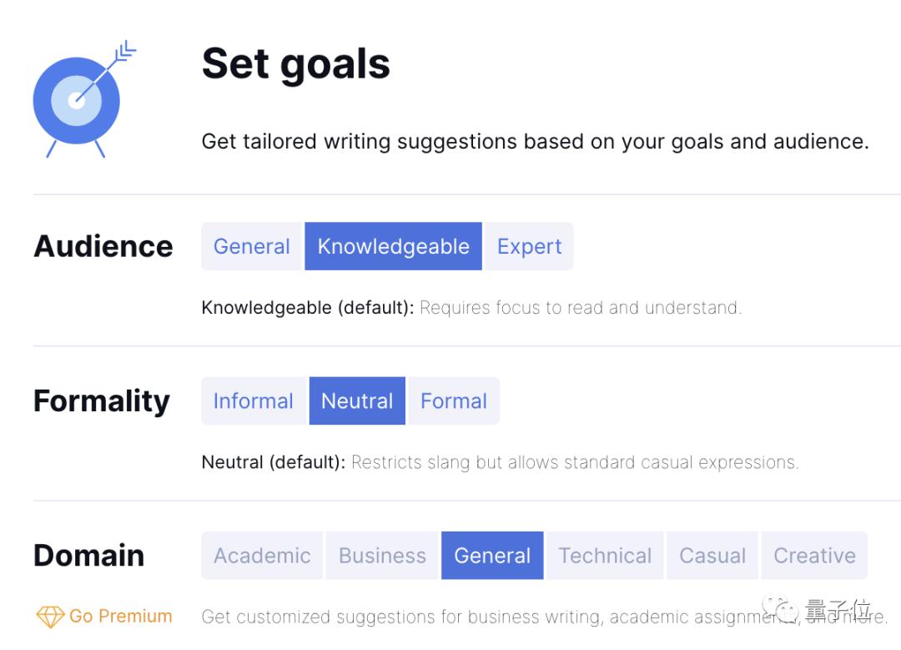Select the General domain option
The image size is (901, 650).
point(492,555)
